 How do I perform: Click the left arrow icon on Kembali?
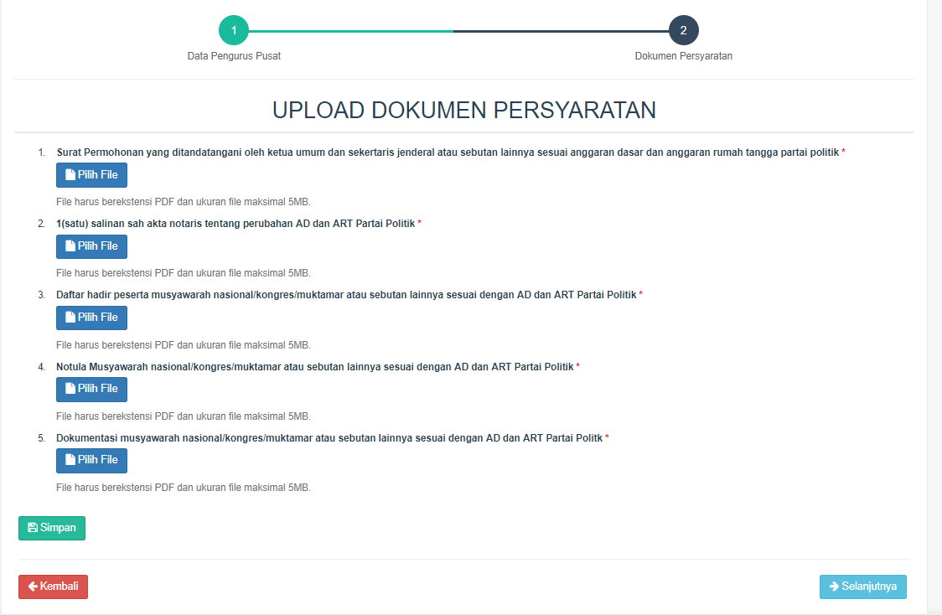click(x=33, y=587)
